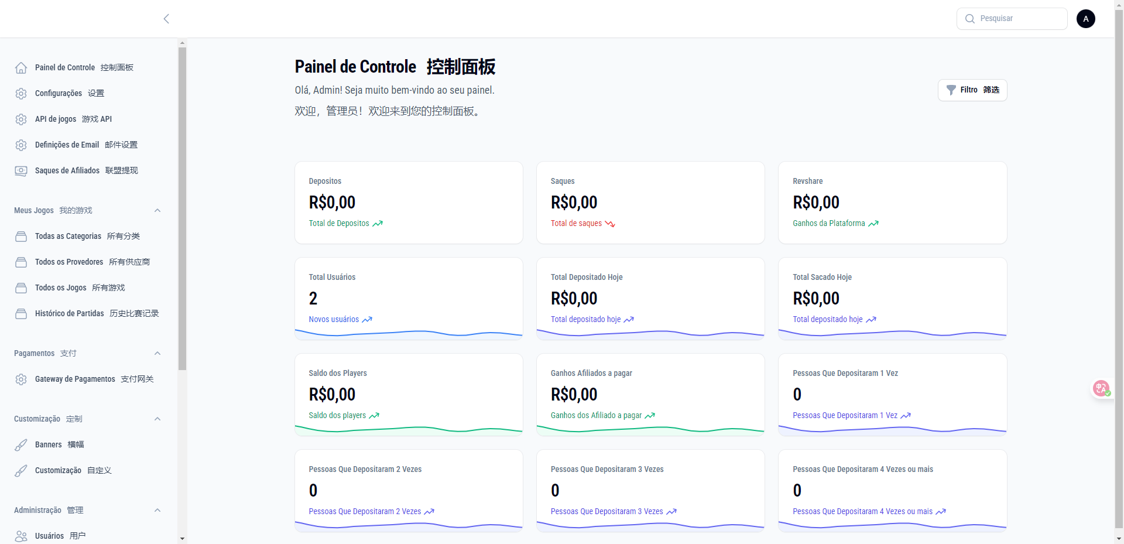Click the gear icon beside Definições de Email
Viewport: 1124px width, 544px height.
pyautogui.click(x=21, y=145)
